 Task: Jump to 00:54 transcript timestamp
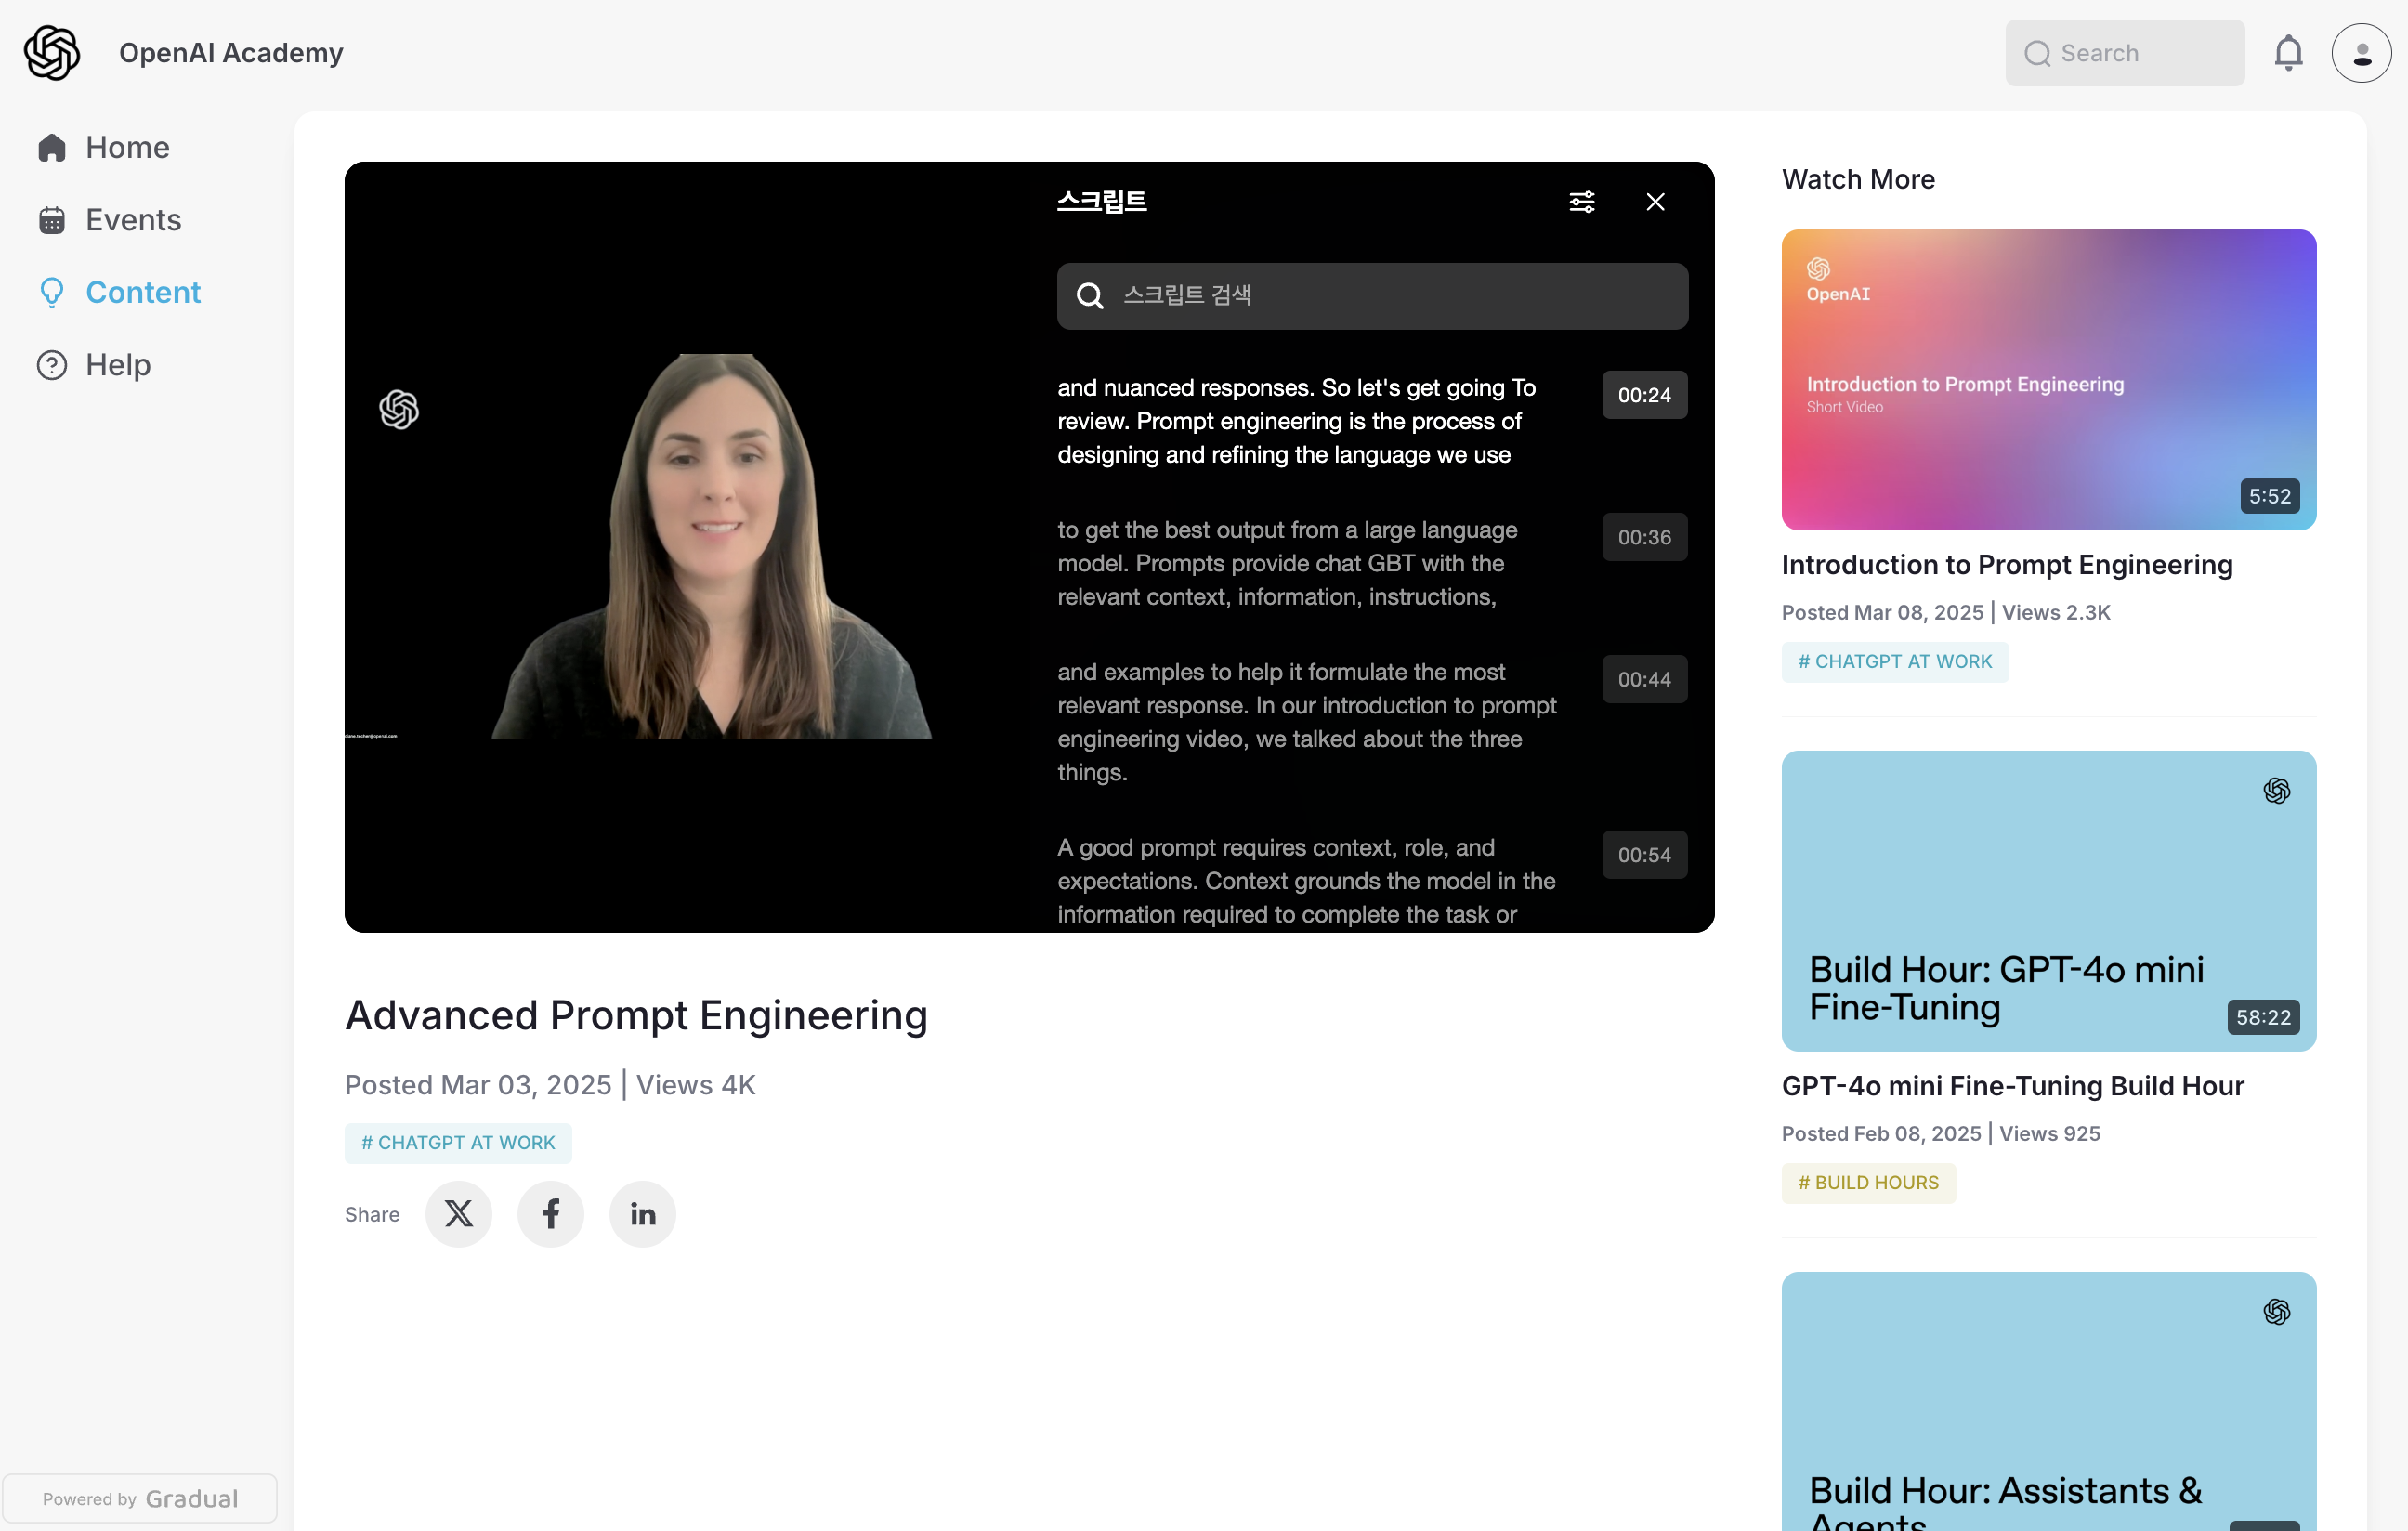[x=1643, y=855]
